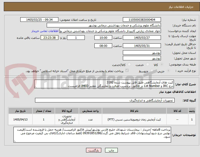Screen dimensions: 200x157
Task: Click the need date cell 1405/04/13
Action: click(20, 119)
